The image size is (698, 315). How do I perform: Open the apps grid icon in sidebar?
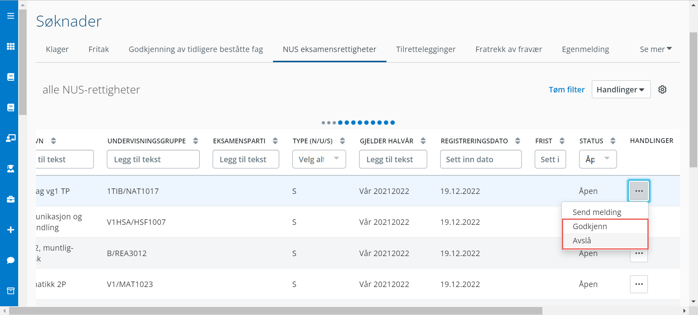click(x=11, y=46)
